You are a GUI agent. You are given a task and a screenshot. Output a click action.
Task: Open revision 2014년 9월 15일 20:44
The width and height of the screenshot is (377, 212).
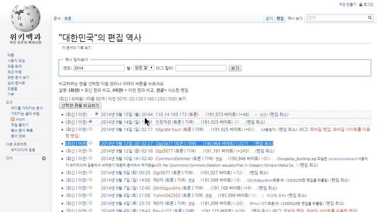pos(127,114)
